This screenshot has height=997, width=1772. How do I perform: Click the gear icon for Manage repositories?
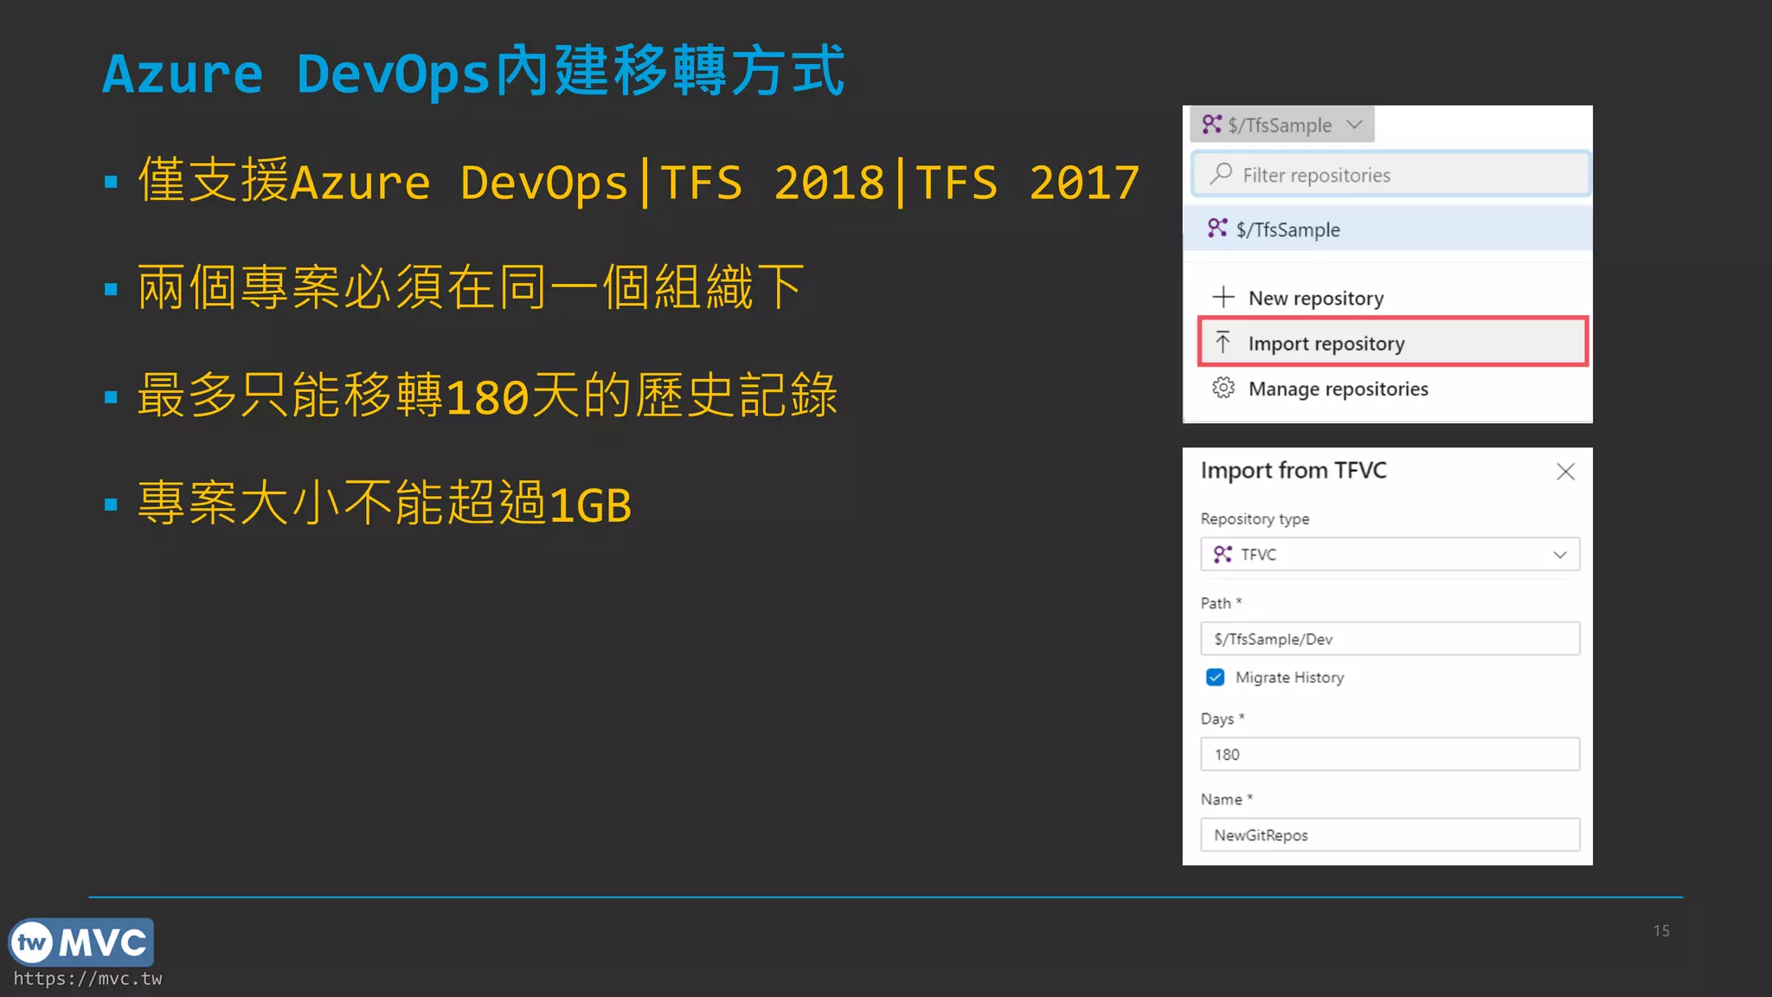click(x=1223, y=388)
